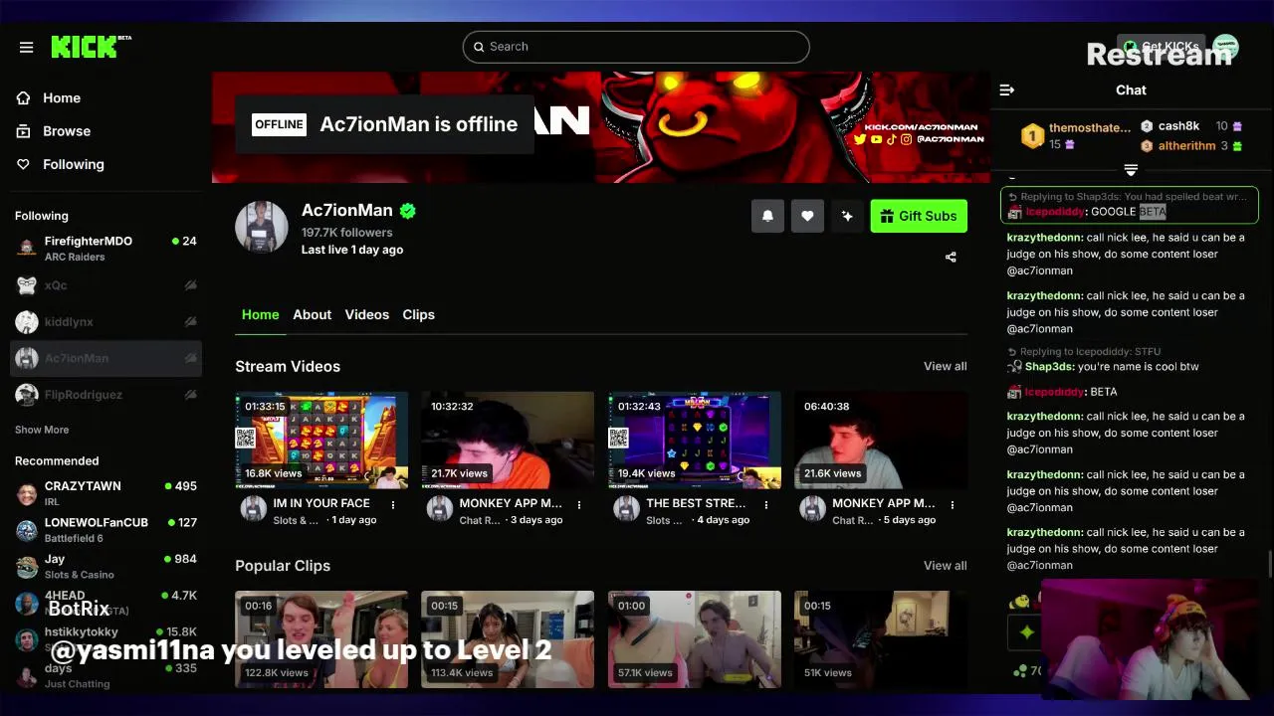Select the Home channel tab
This screenshot has height=716, width=1274.
pyautogui.click(x=260, y=314)
